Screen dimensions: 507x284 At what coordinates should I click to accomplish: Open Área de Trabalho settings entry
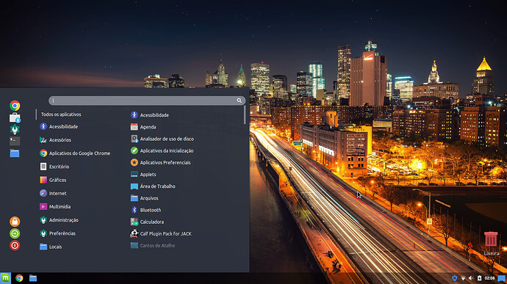pyautogui.click(x=153, y=186)
